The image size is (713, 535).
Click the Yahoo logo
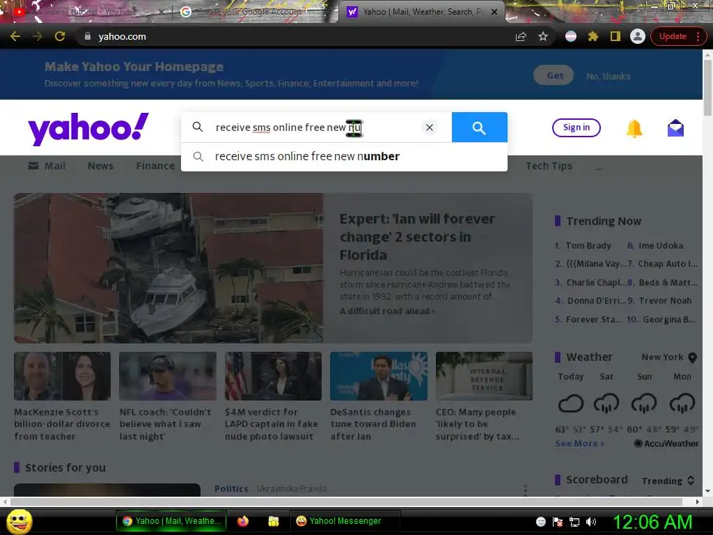[x=88, y=129]
